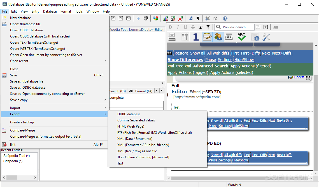Viewport: 319px width, 188px height.
Task: Select Softpedia Test (*) in Recent Entries
Action: [x=17, y=156]
